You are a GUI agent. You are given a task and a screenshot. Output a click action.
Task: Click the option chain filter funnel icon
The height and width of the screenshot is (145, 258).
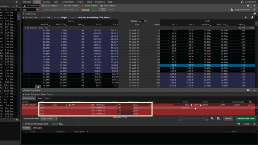245,17
